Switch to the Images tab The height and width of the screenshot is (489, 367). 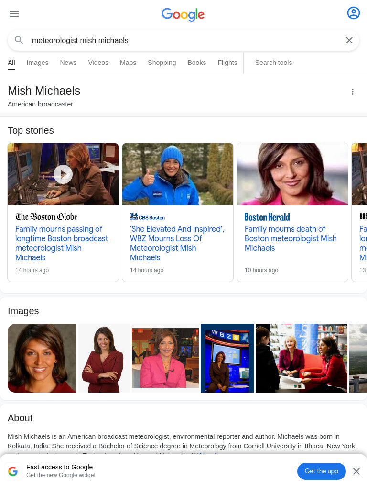click(37, 63)
